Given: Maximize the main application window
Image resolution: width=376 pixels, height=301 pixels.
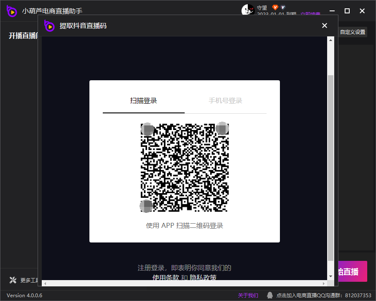Looking at the screenshot, I should coord(347,11).
